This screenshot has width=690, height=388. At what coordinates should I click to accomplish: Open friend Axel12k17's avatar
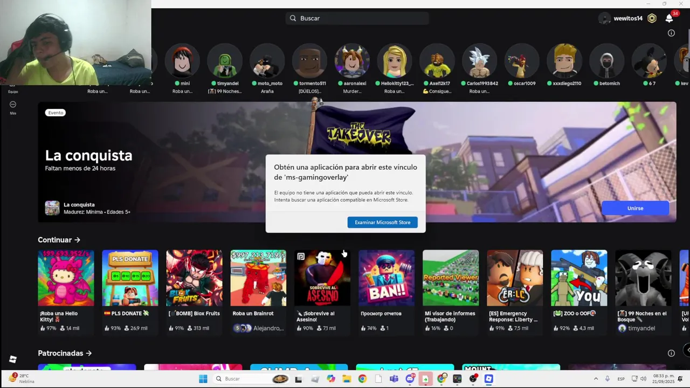tap(437, 61)
